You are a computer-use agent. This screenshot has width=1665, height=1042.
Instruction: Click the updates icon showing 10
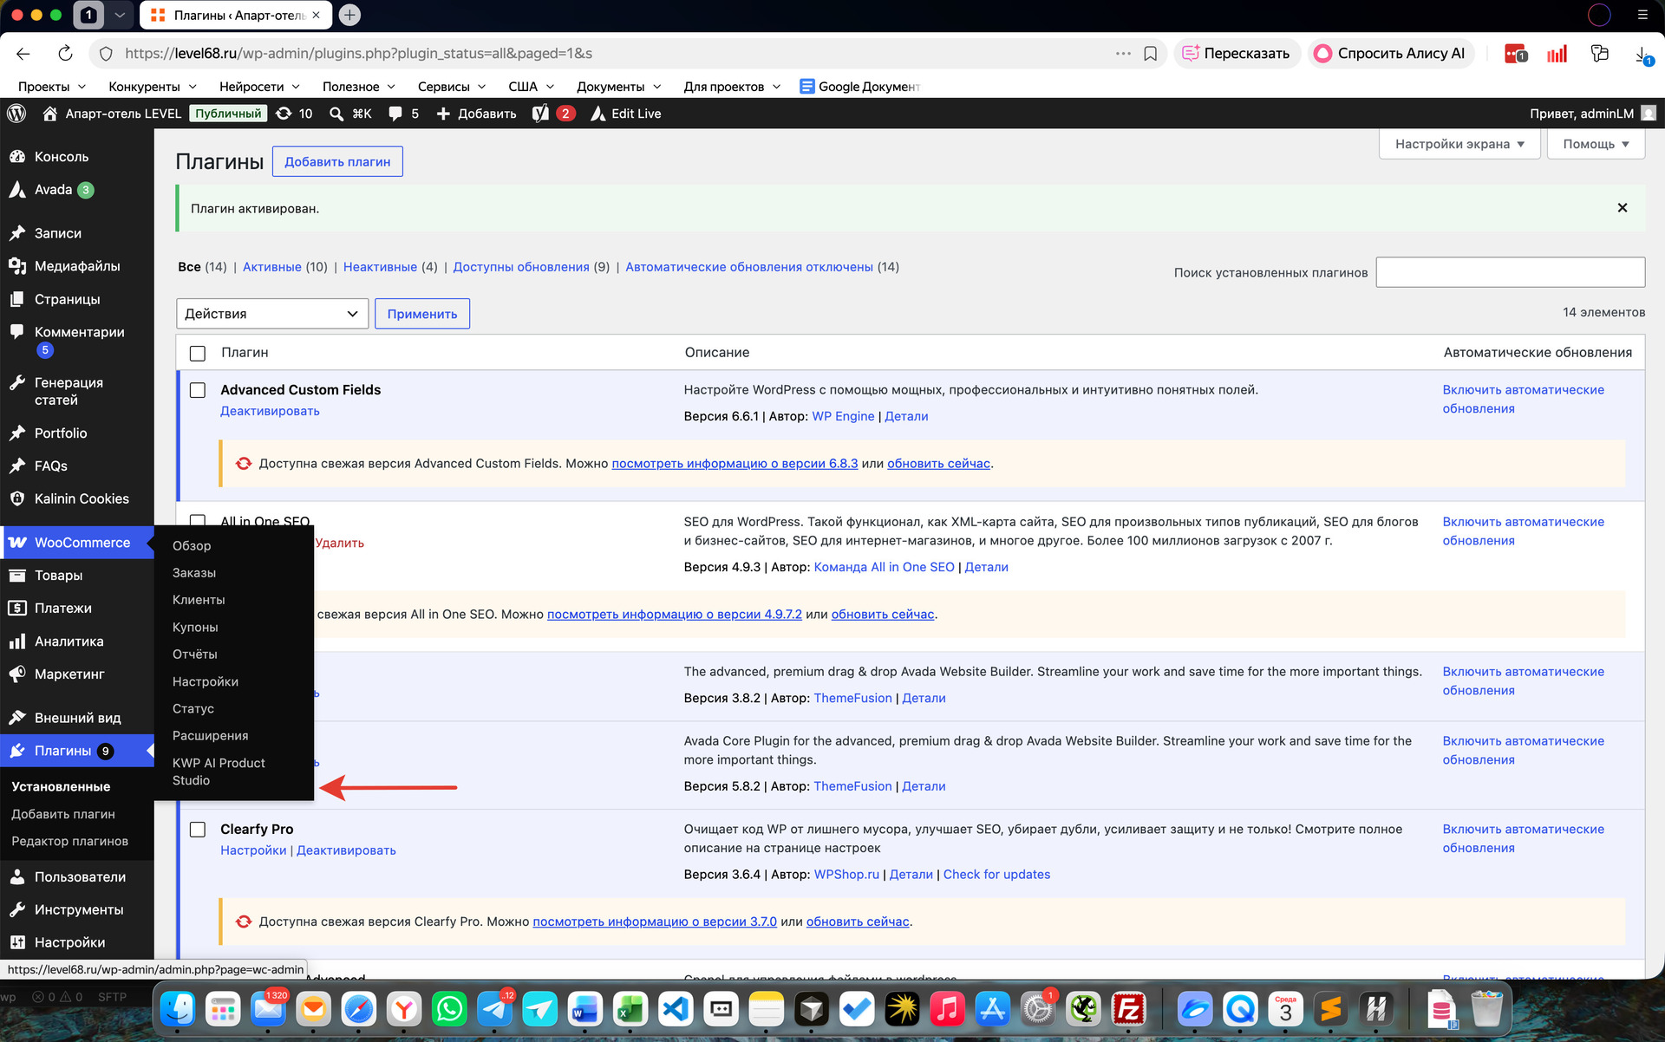[x=294, y=114]
